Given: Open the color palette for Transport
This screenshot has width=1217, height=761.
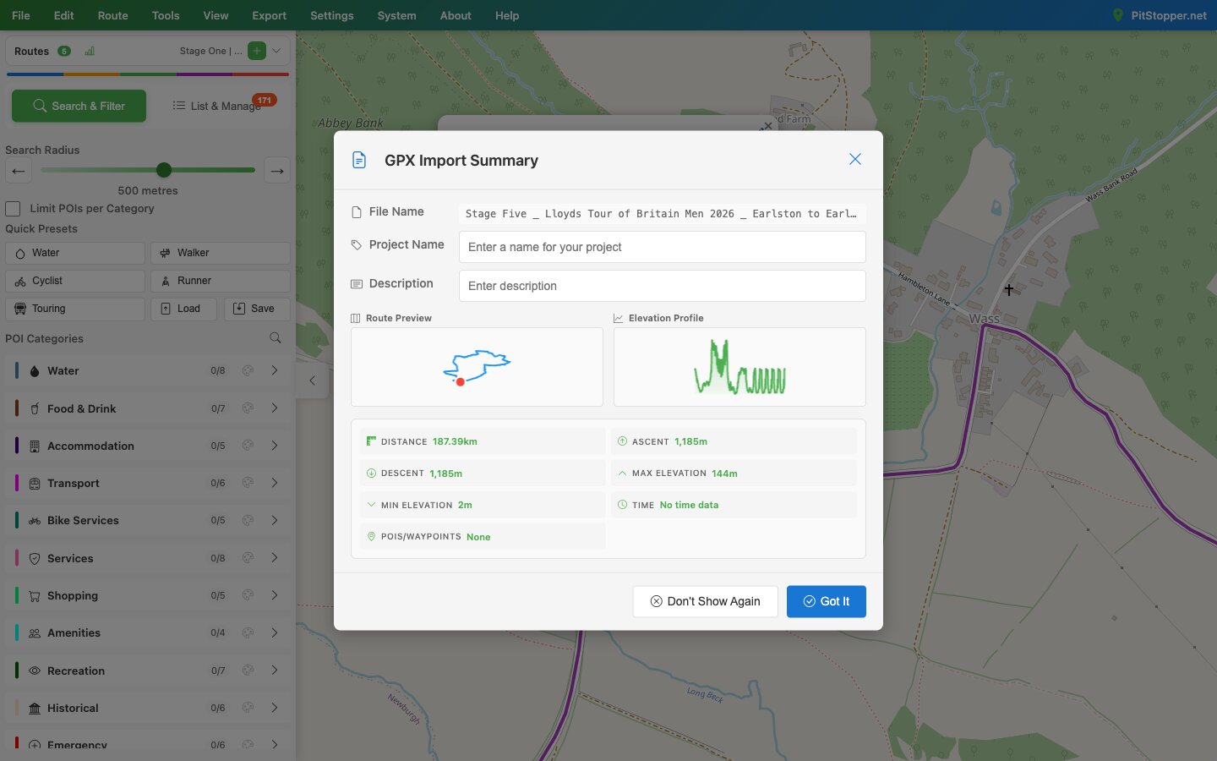Looking at the screenshot, I should (248, 483).
